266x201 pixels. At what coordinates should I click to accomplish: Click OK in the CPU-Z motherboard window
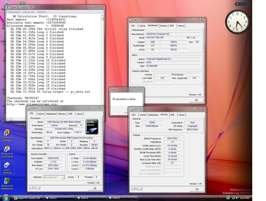[196, 100]
